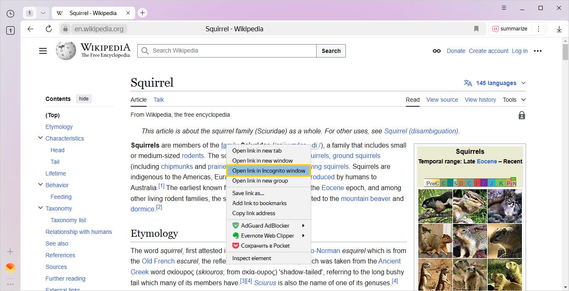Image resolution: width=569 pixels, height=291 pixels.
Task: Go back with the back arrow
Action: (30, 29)
